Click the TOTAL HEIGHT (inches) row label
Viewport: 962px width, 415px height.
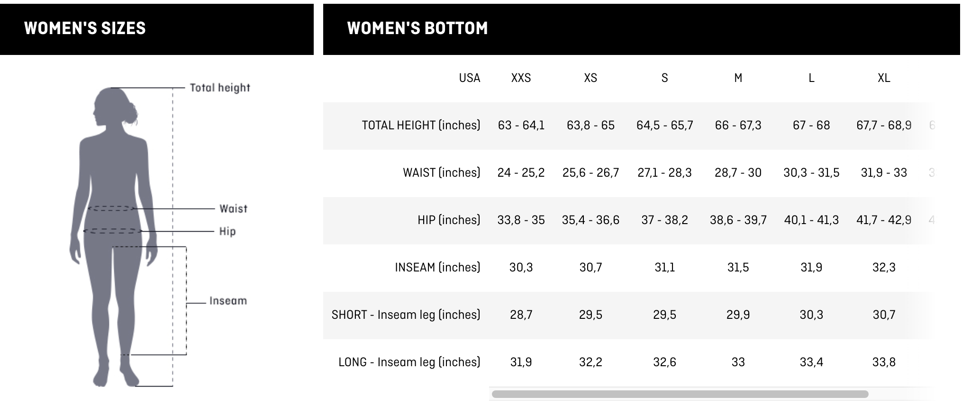click(421, 126)
